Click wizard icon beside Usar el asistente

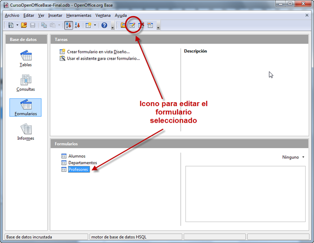[x=62, y=59]
